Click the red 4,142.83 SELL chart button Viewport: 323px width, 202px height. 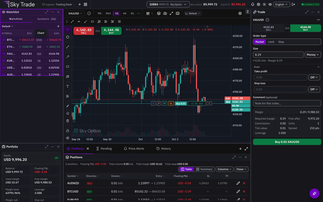coord(84,31)
